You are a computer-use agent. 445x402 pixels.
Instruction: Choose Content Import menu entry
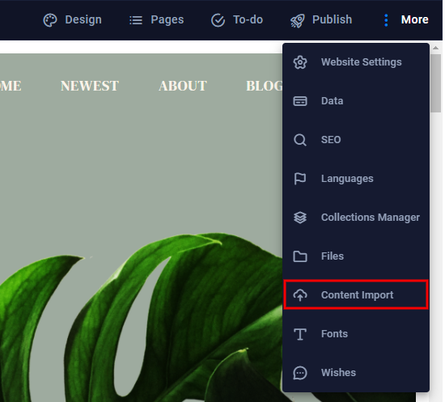click(x=356, y=295)
